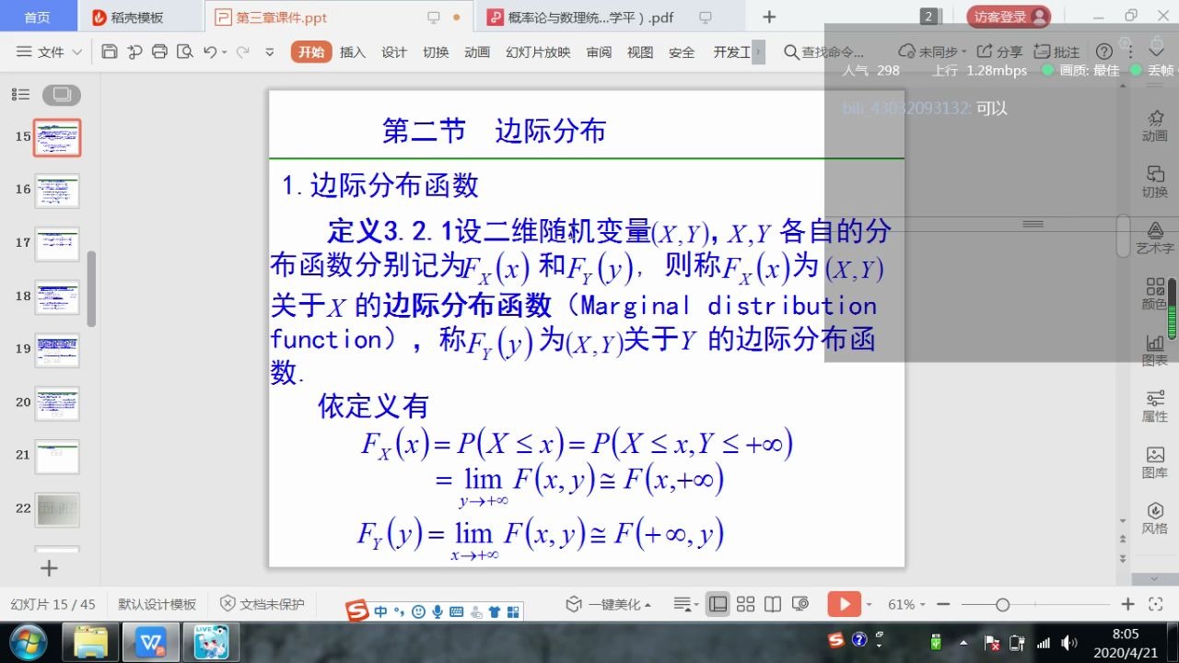
Task: Open the 动画 animation side panel
Action: click(1154, 125)
